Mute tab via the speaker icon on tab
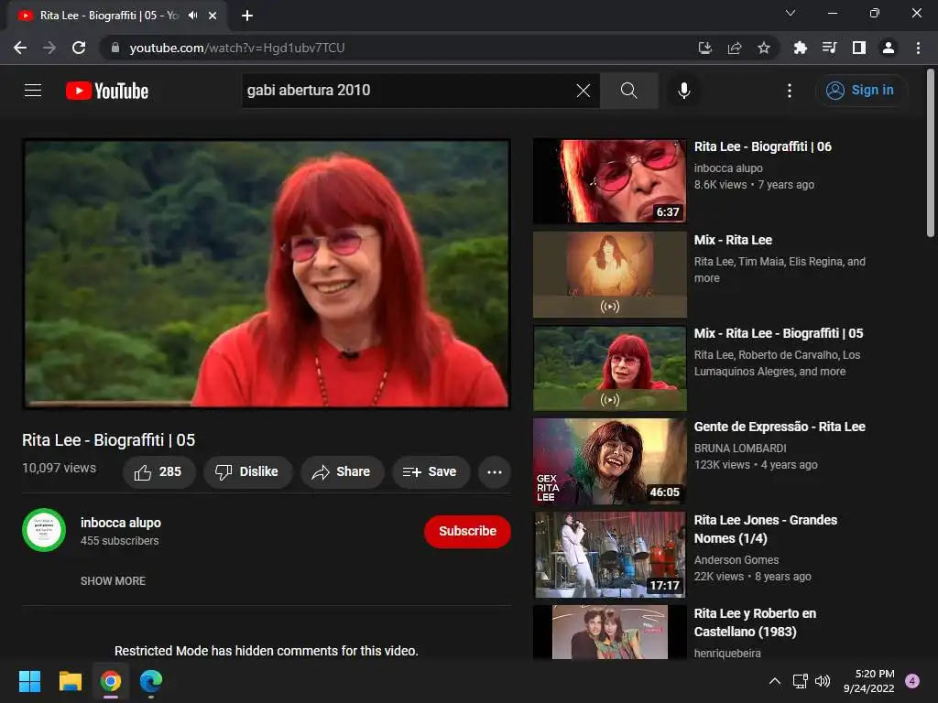 pyautogui.click(x=192, y=16)
